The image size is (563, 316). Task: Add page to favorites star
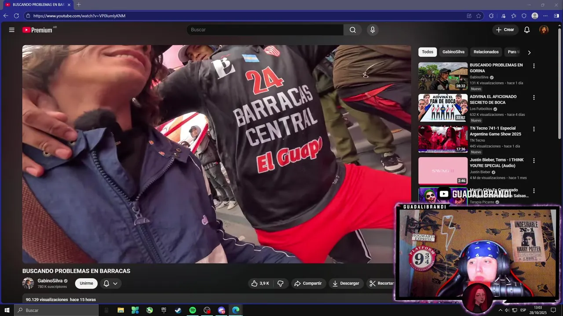pyautogui.click(x=479, y=16)
